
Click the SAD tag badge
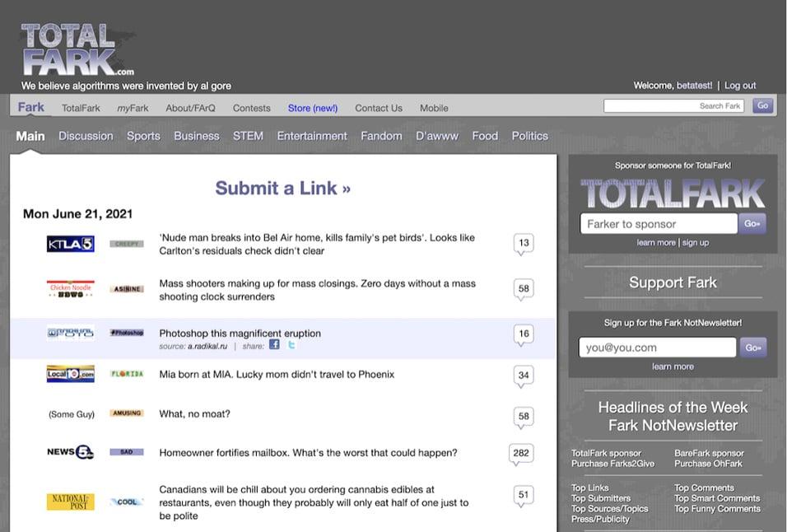(127, 452)
